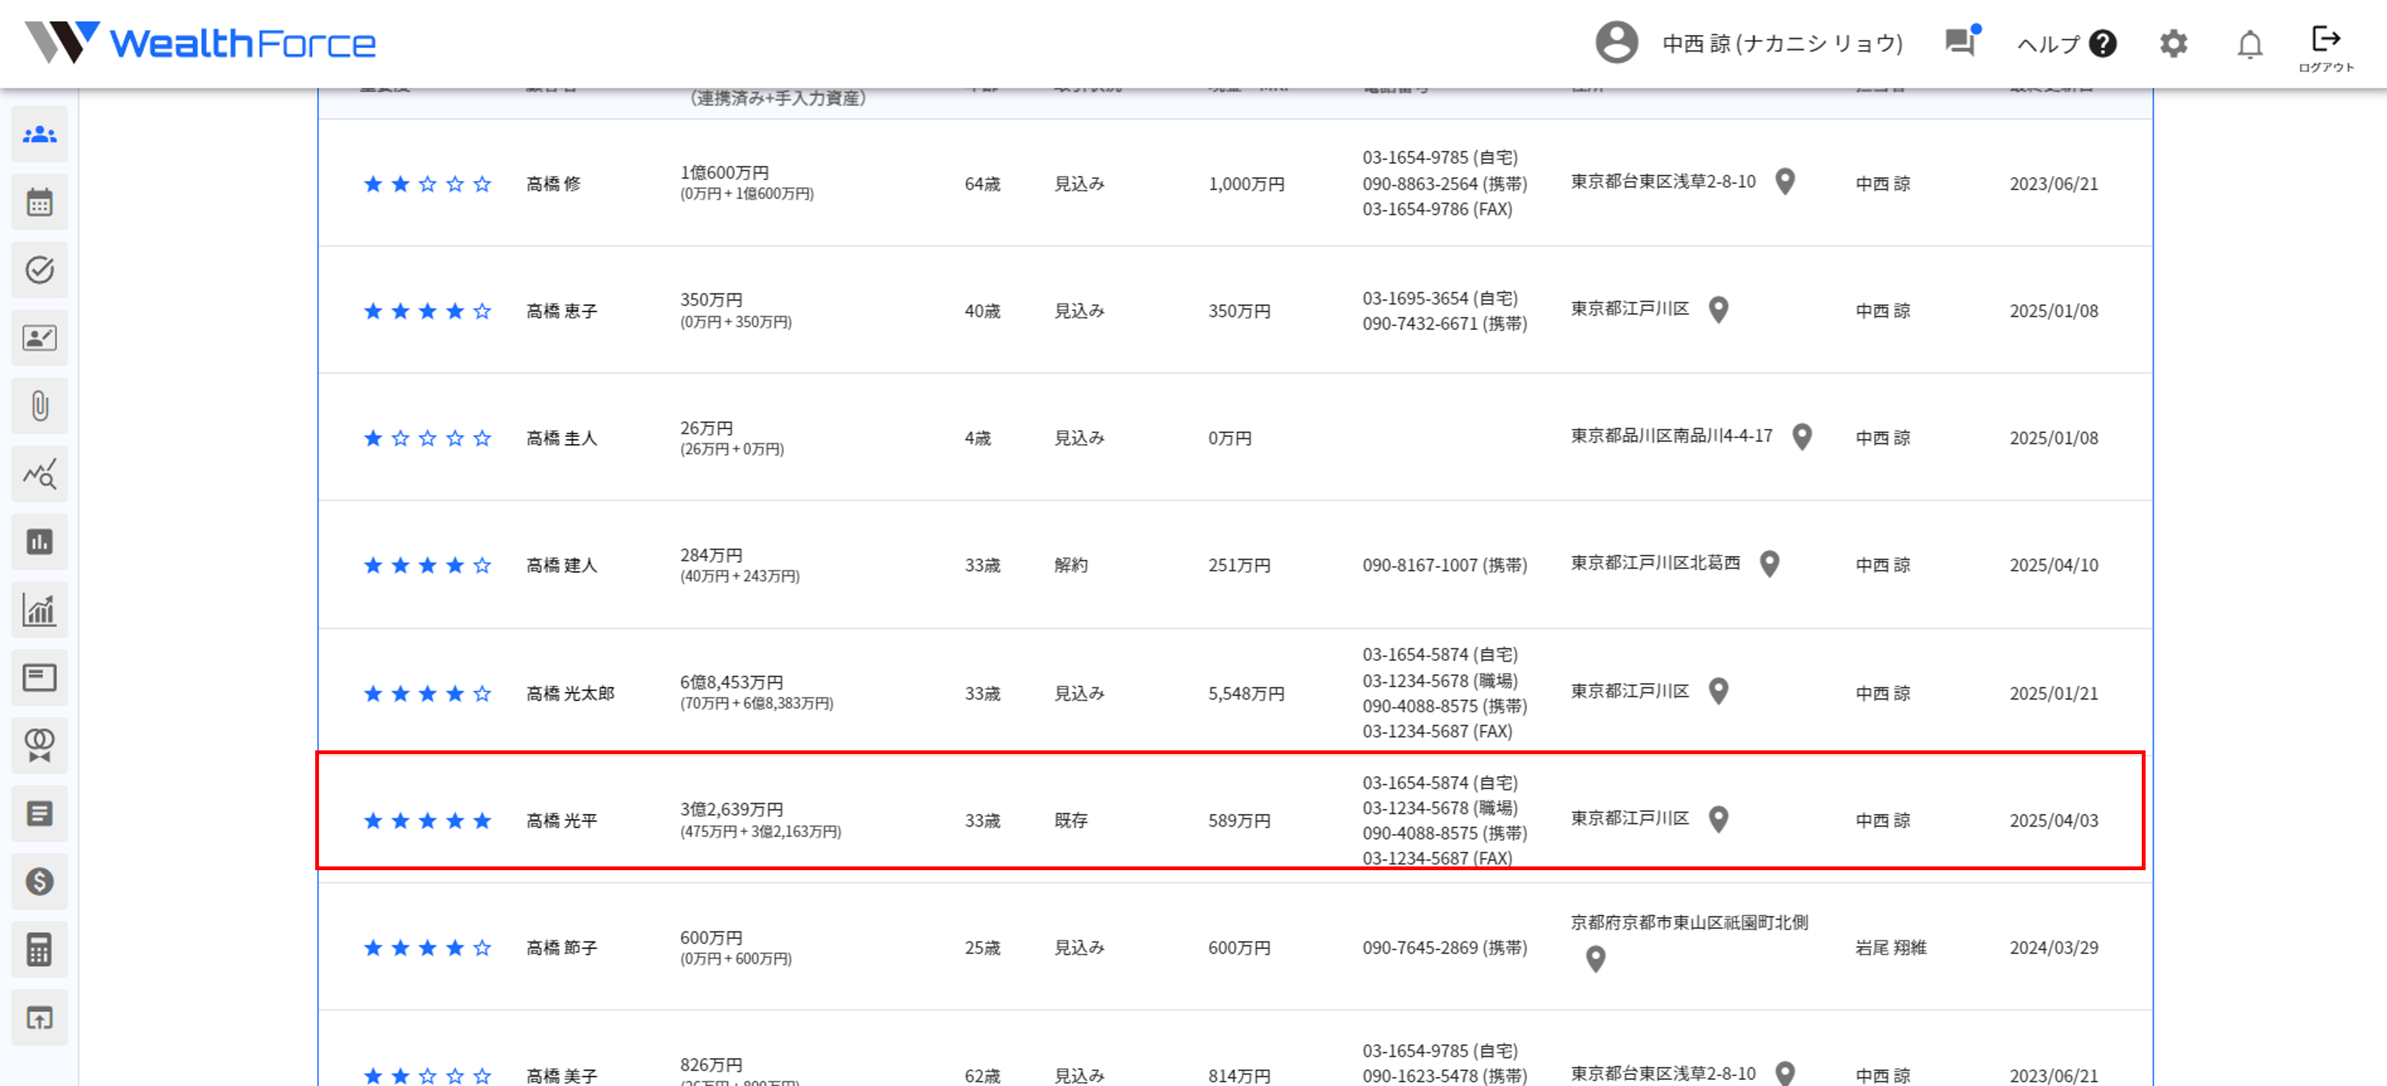Open the calendar sidebar icon
This screenshot has width=2387, height=1086.
39,203
